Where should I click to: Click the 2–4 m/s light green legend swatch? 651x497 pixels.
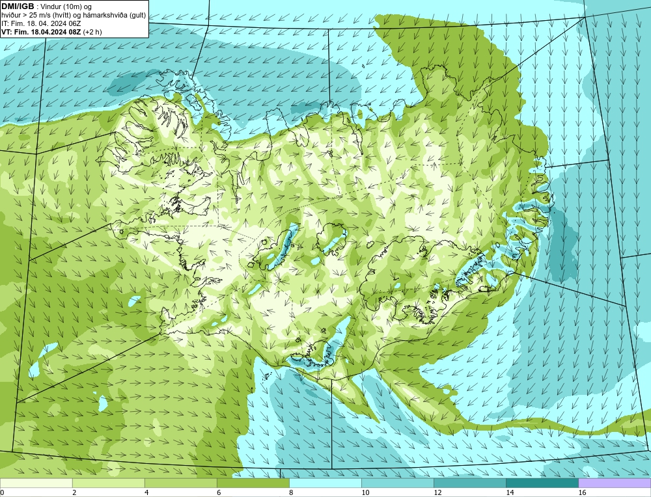click(x=108, y=483)
